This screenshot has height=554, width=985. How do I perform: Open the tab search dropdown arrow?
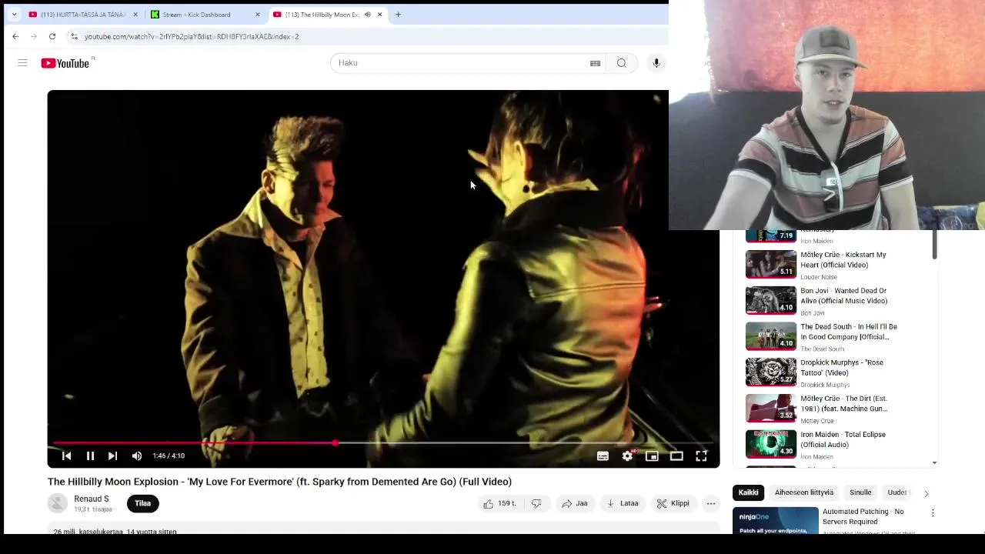click(14, 15)
